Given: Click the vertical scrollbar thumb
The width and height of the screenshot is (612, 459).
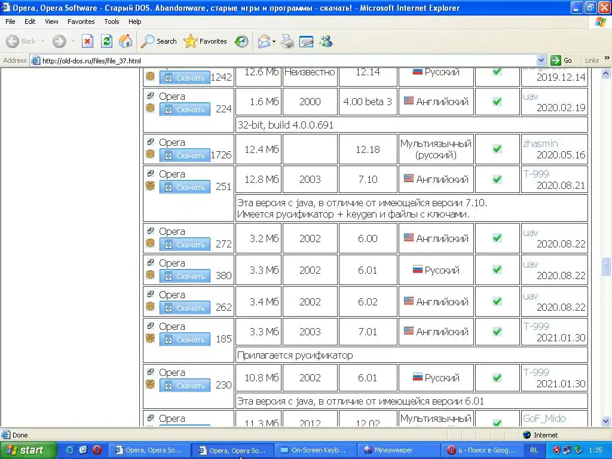Looking at the screenshot, I should (606, 266).
